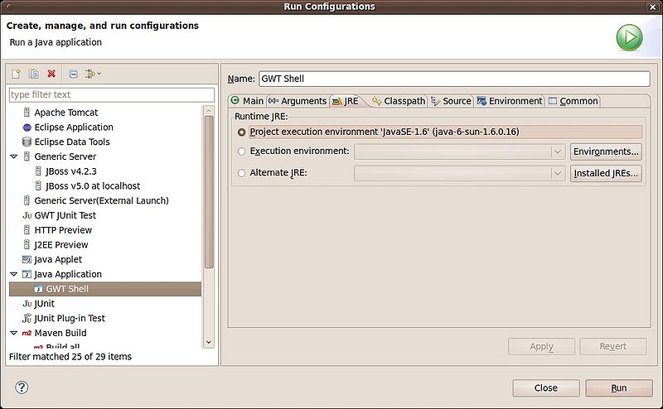The width and height of the screenshot is (663, 409).
Task: Select the Execution environment radio button
Action: [241, 152]
